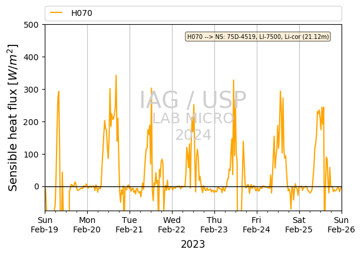This screenshot has height=256, width=361.
Task: Click the Wed Feb-22 date label
Action: 171,225
